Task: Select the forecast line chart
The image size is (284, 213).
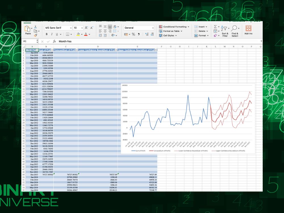Action: click(188, 119)
